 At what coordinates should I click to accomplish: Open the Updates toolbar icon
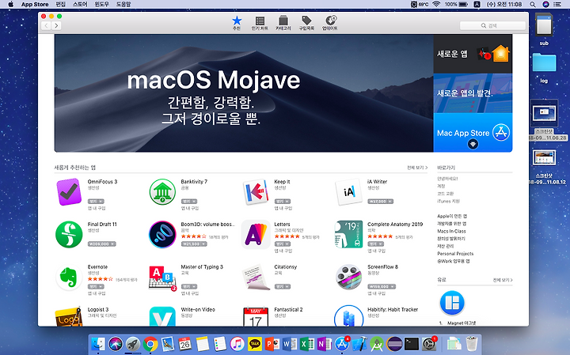[x=330, y=23]
